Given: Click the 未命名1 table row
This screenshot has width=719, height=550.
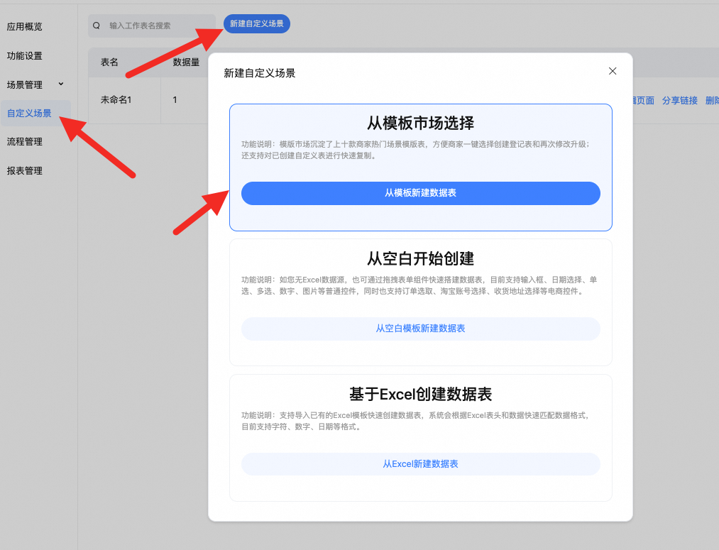Looking at the screenshot, I should click(x=148, y=100).
